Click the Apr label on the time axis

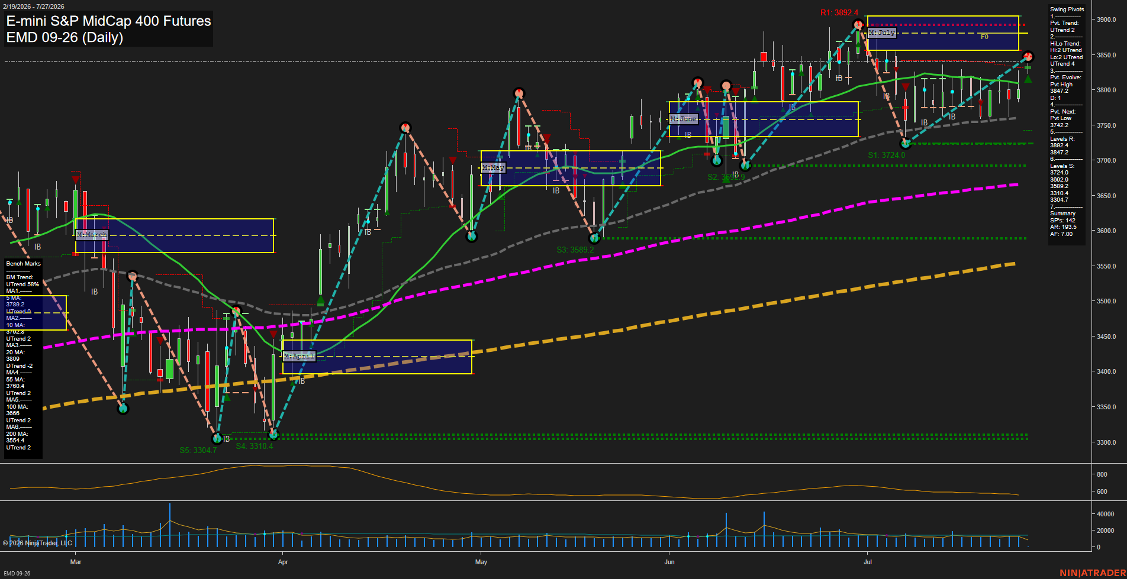click(283, 562)
